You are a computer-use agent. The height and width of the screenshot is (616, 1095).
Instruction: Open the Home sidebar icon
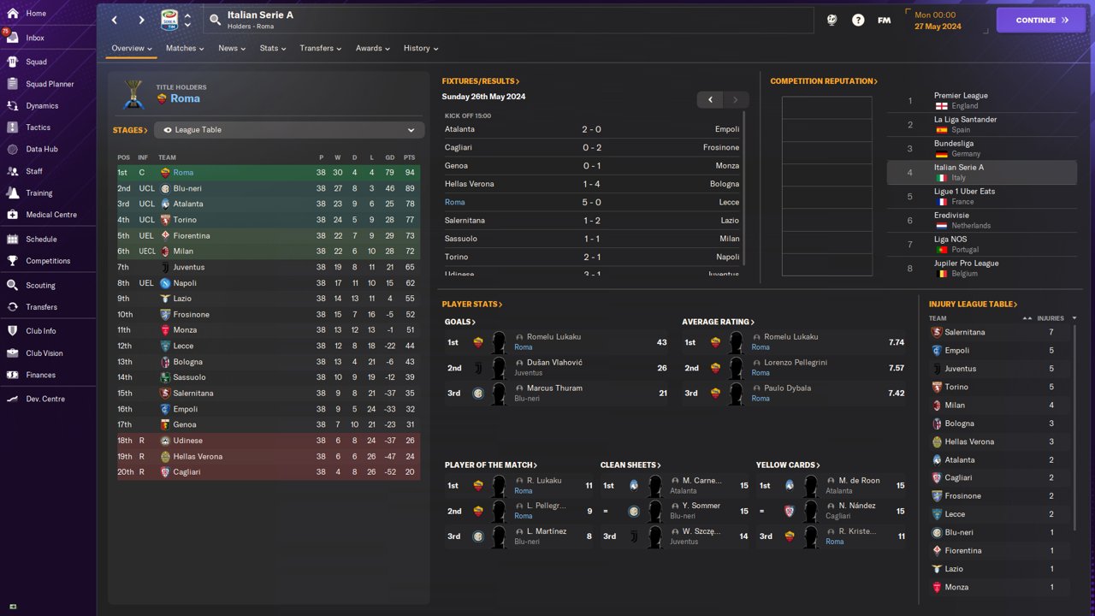pyautogui.click(x=12, y=14)
